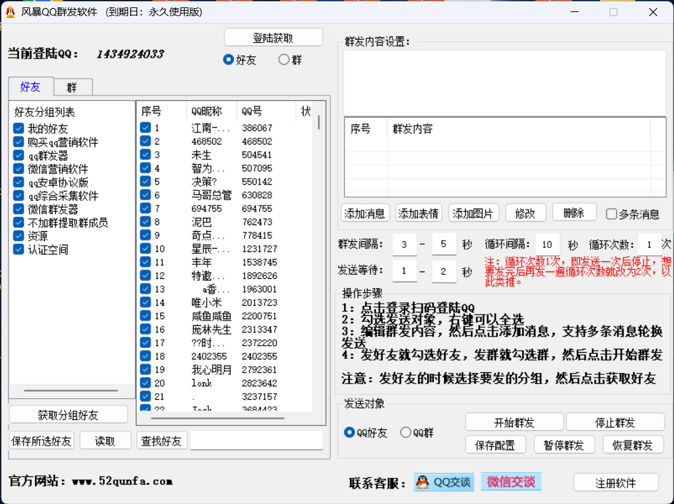Click the 保存配置 button
This screenshot has height=504, width=674.
click(x=495, y=445)
